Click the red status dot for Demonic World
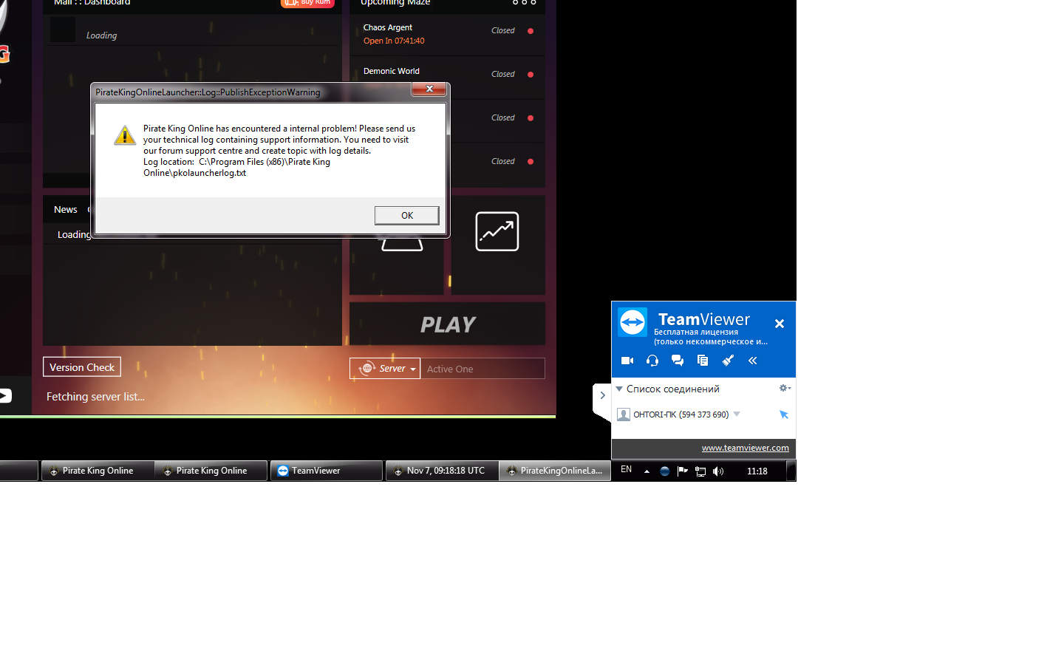 click(x=531, y=75)
